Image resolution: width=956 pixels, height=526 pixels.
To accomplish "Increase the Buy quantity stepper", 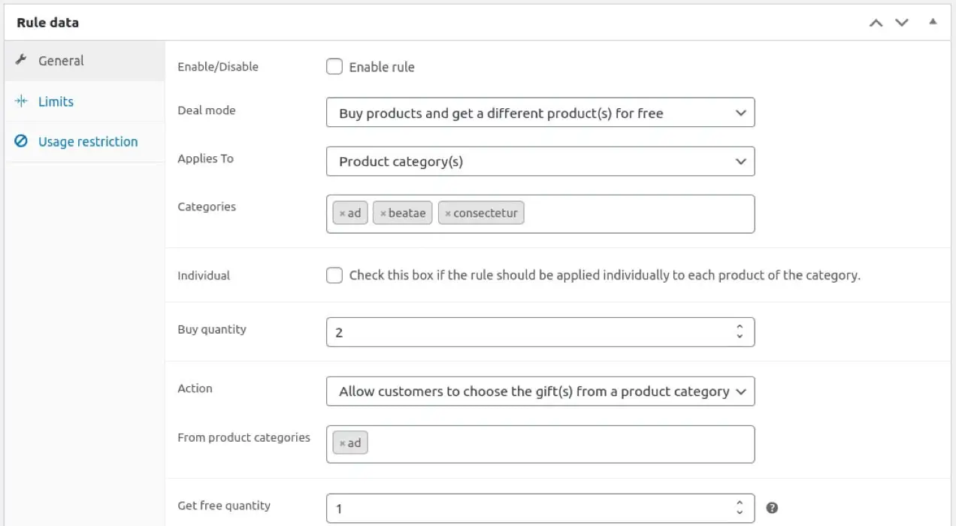I will 740,327.
